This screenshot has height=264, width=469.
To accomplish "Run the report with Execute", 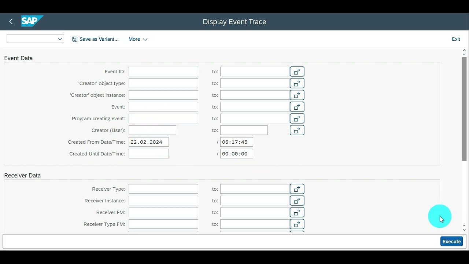I will pyautogui.click(x=451, y=241).
